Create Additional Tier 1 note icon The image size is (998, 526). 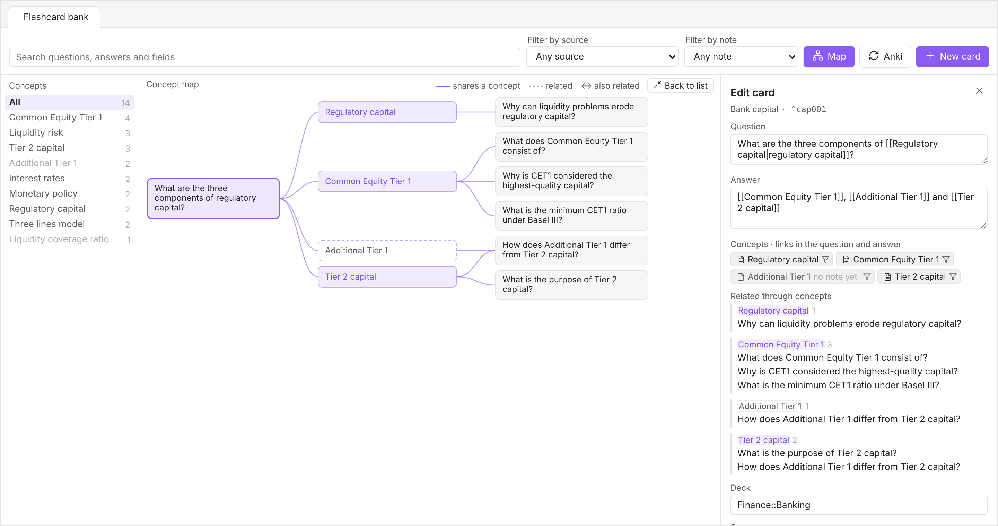[x=741, y=277]
